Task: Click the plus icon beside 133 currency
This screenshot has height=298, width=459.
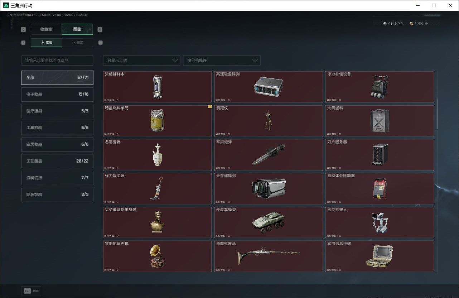Action: click(426, 24)
